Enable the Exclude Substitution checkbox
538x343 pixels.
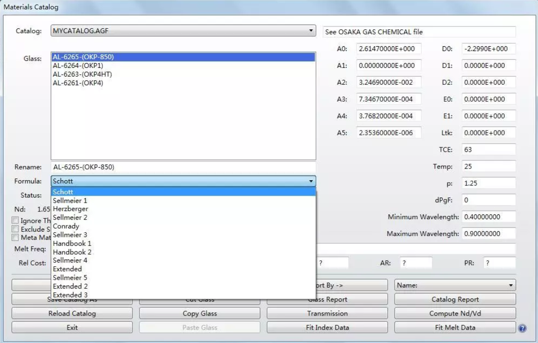[x=15, y=229]
